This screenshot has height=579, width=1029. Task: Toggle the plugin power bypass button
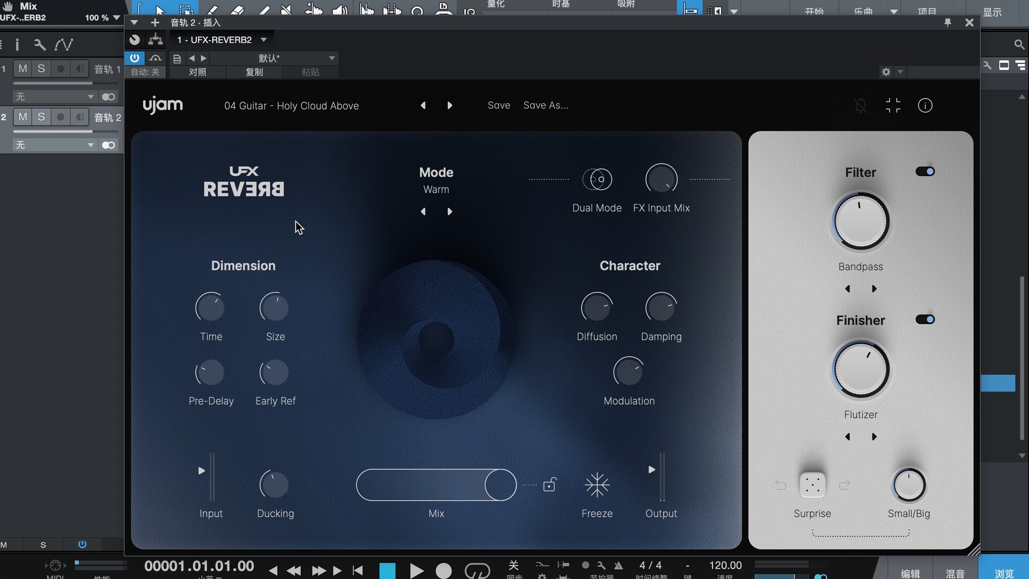click(x=135, y=58)
